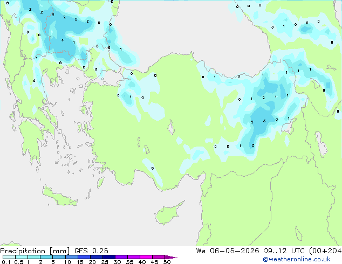Click the 10–15 mm legend swatch

click(72, 257)
